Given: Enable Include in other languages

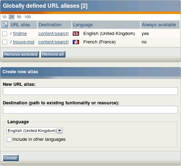Looking at the screenshot, I should 9,139.
